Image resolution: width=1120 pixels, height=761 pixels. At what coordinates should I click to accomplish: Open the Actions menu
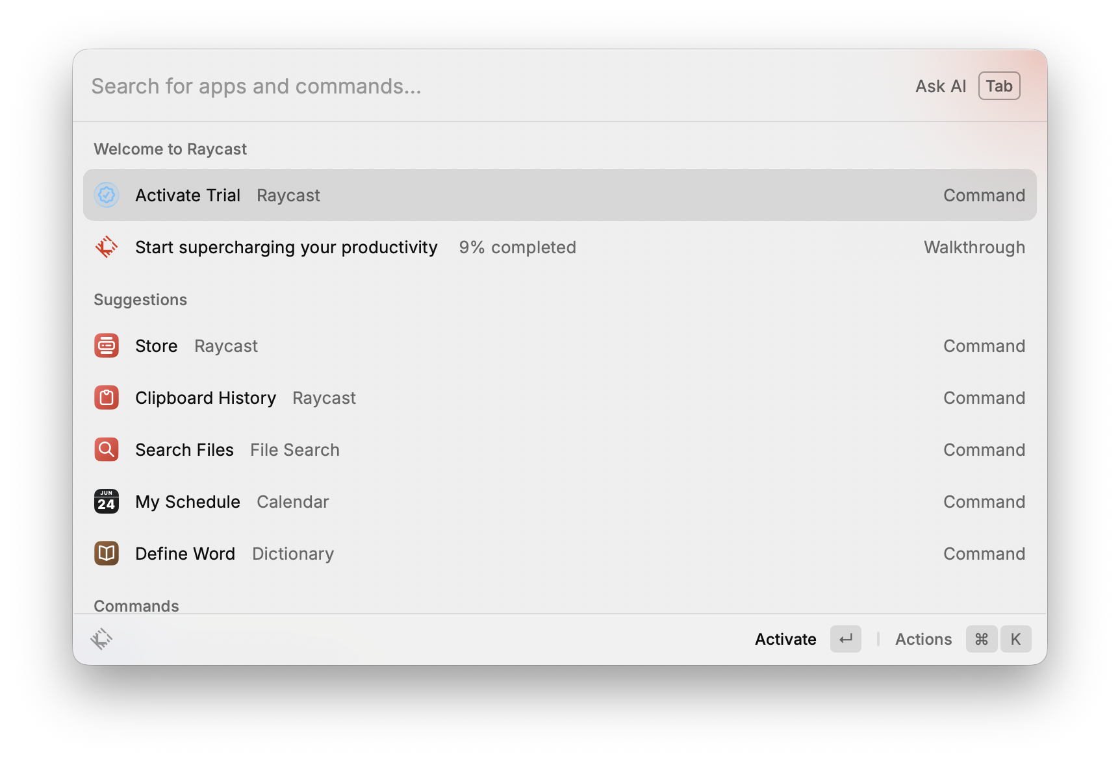click(923, 640)
